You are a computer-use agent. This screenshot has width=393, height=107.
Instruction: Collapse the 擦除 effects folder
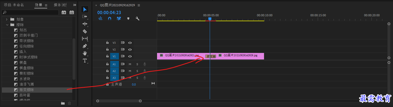coord(7,25)
